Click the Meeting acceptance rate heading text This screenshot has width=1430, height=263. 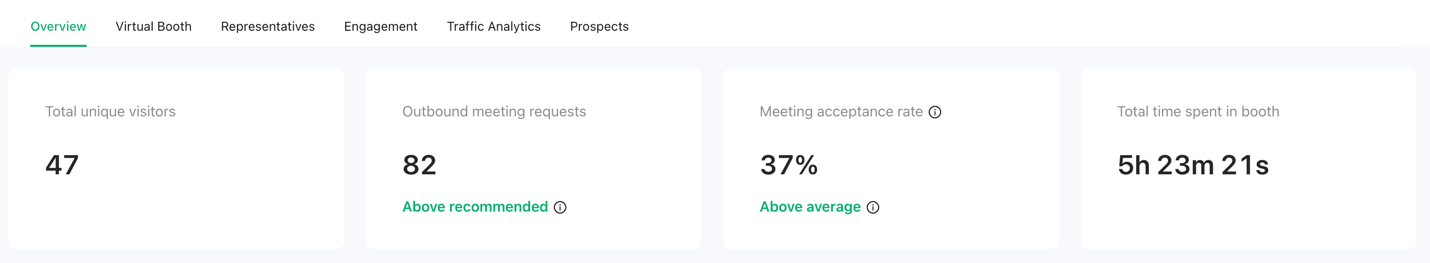pos(841,111)
